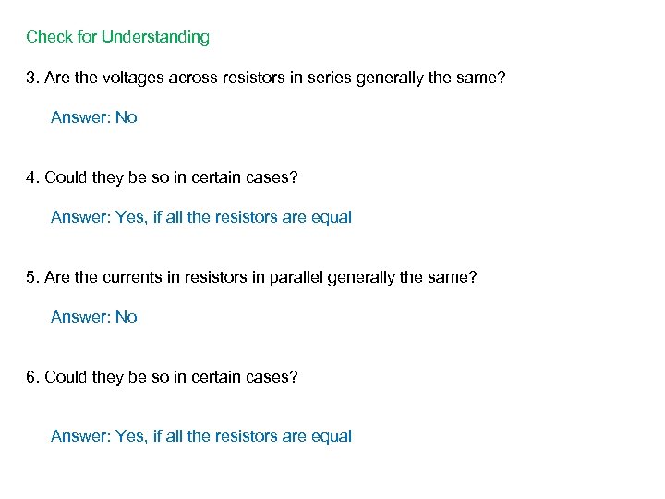Click the number "3." at the question start

(x=32, y=78)
